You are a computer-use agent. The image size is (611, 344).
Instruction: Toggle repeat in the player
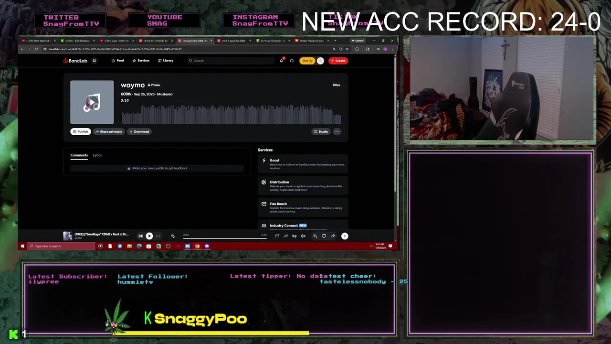[277, 236]
